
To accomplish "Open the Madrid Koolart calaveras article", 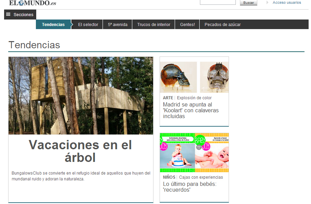I will pyautogui.click(x=191, y=111).
